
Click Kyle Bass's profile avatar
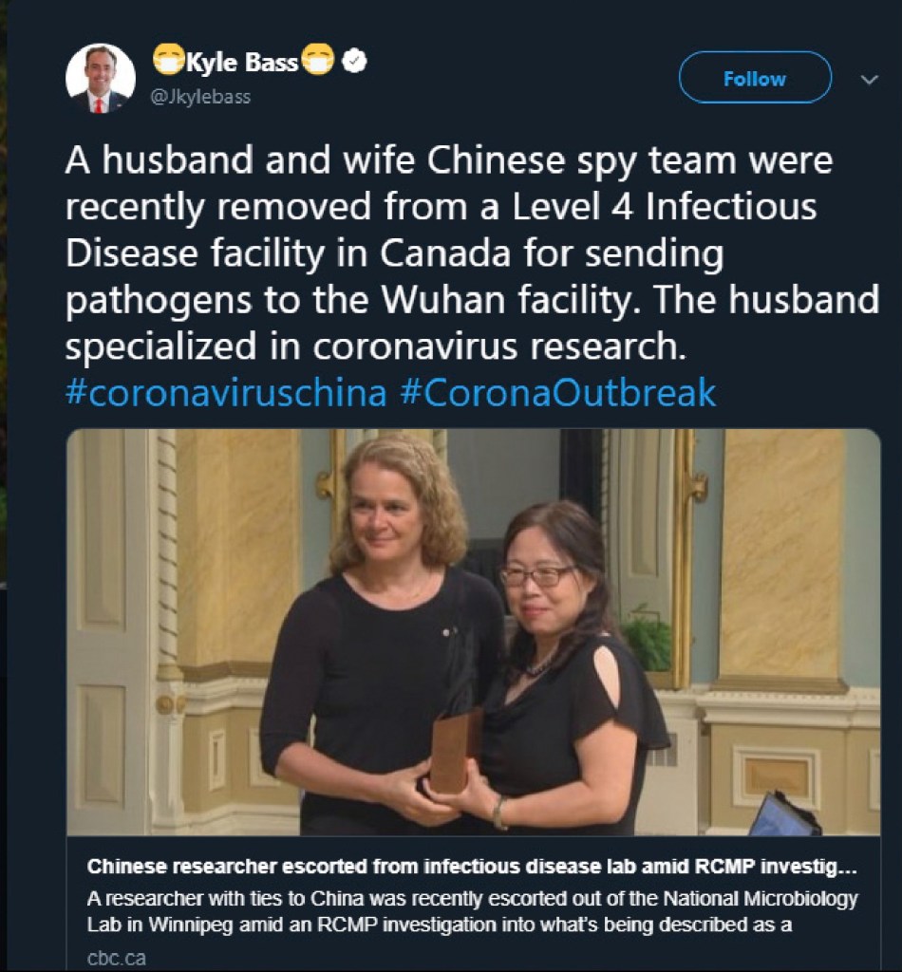[x=101, y=78]
